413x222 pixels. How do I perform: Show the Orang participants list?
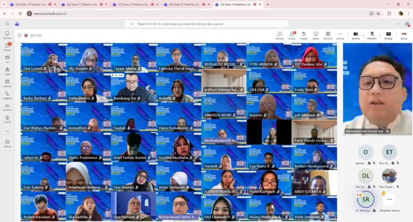pos(292,35)
